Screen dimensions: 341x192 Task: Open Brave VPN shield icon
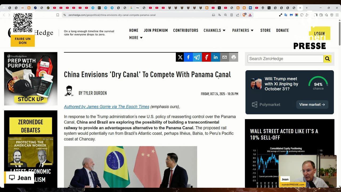(x=332, y=15)
